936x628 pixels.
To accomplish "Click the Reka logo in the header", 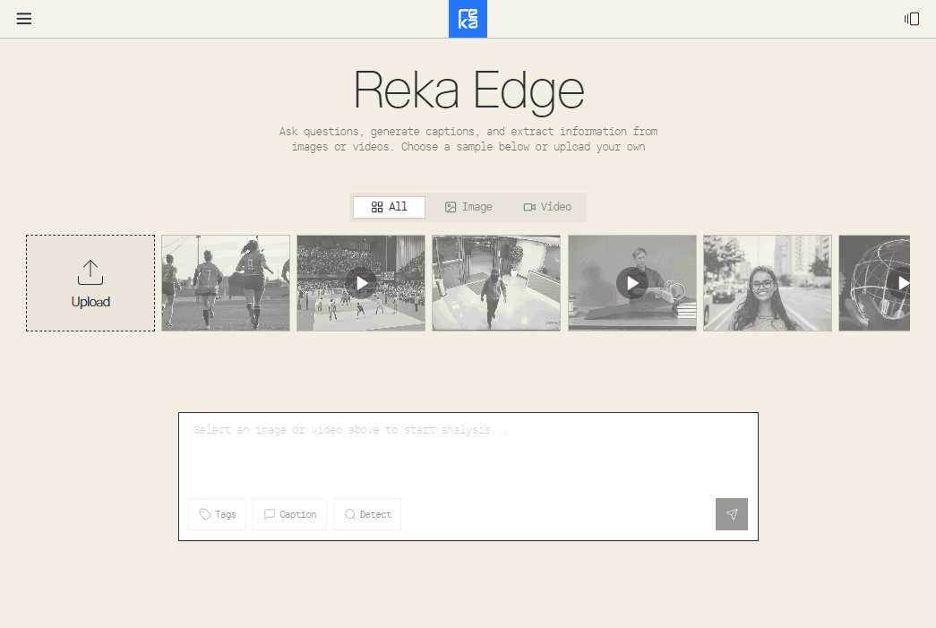I will [468, 18].
